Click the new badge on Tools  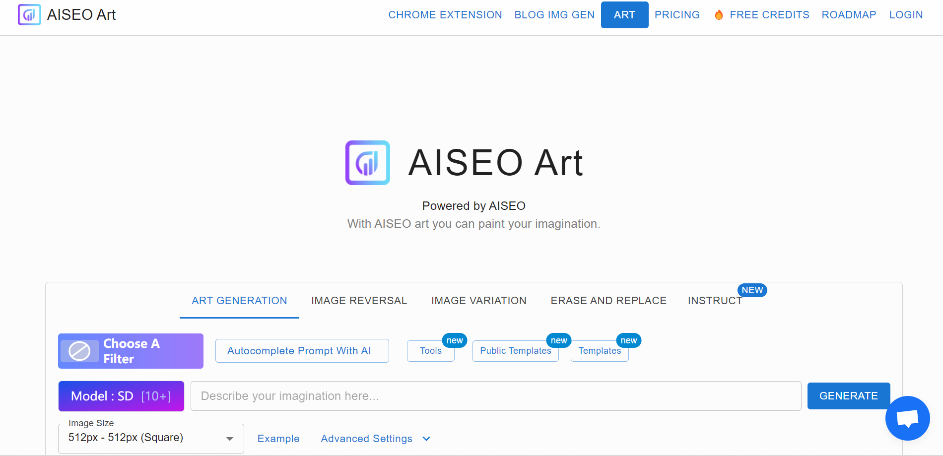coord(455,340)
